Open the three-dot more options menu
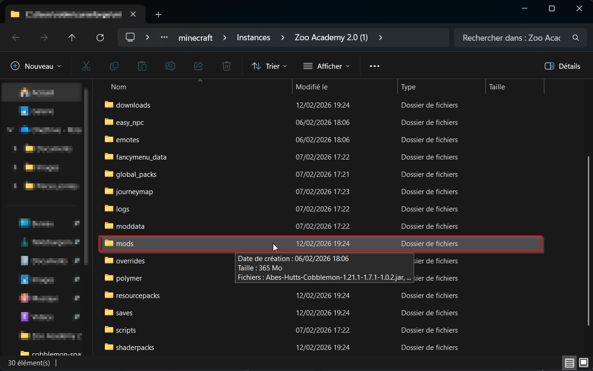This screenshot has height=371, width=593. (x=374, y=66)
